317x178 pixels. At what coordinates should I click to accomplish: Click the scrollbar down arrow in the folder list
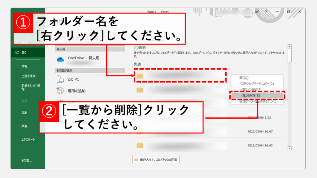[x=290, y=148]
